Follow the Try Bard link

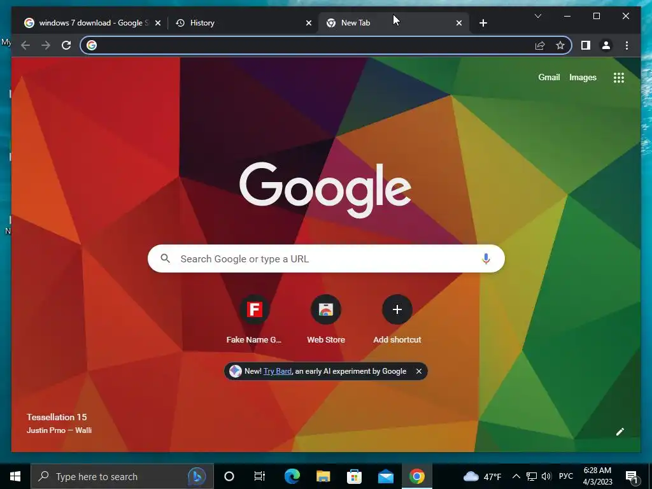278,371
